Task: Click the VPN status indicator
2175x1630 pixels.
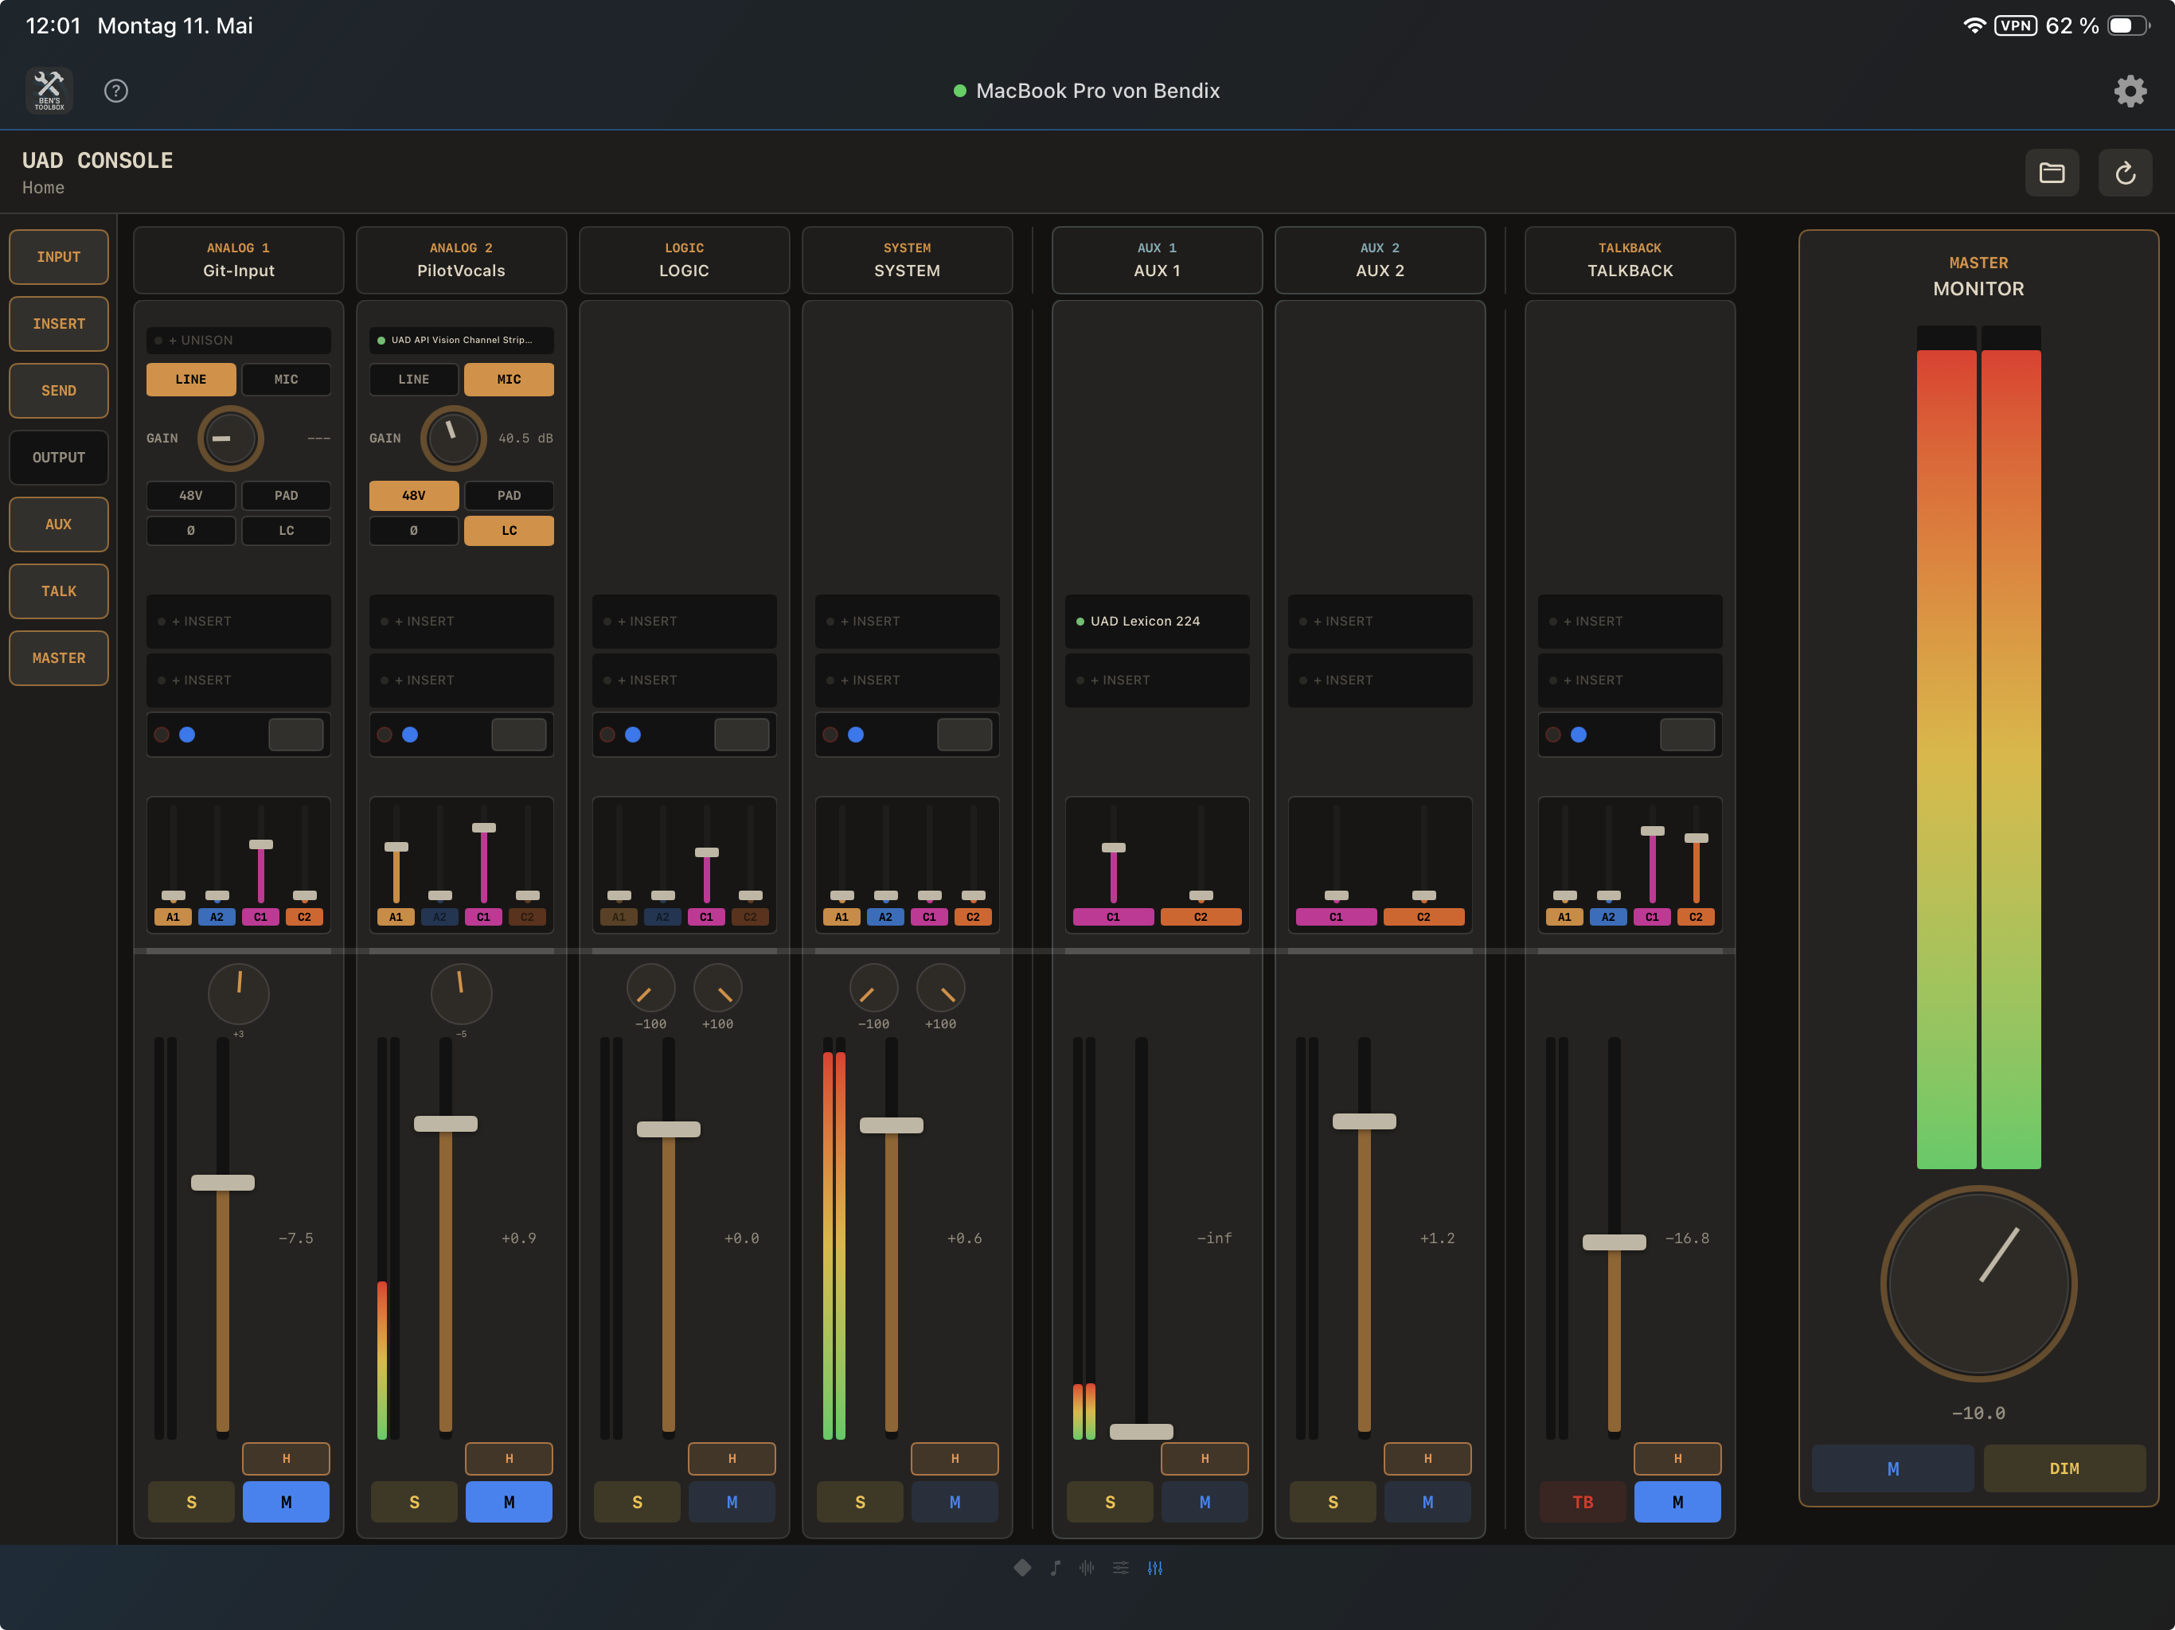Action: click(2015, 25)
